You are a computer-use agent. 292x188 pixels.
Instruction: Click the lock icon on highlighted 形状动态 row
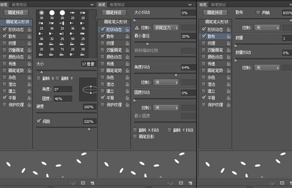128,30
